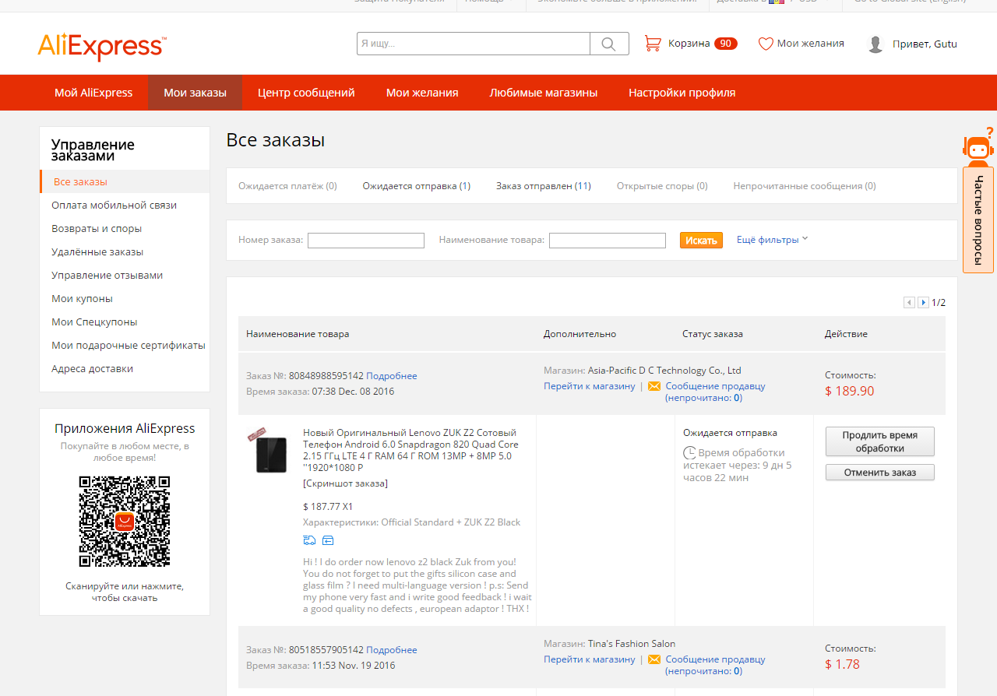Click the envelope icon for Asia-Pacific seller
This screenshot has height=696, width=997.
654,386
